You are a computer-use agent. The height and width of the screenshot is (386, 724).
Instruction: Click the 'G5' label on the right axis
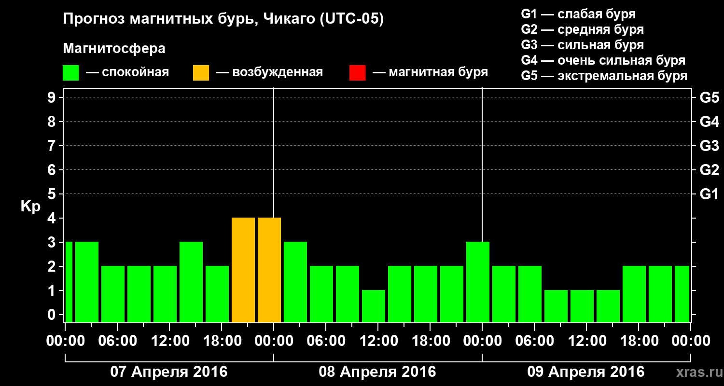pyautogui.click(x=709, y=97)
